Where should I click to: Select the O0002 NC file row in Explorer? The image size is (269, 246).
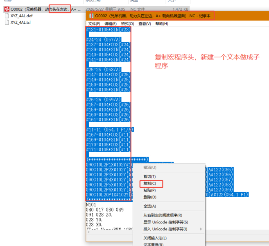(96, 9)
